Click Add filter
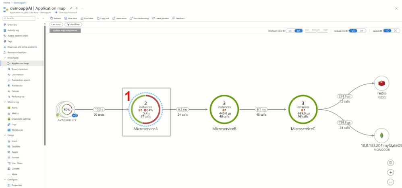The image size is (402, 188). [73, 25]
